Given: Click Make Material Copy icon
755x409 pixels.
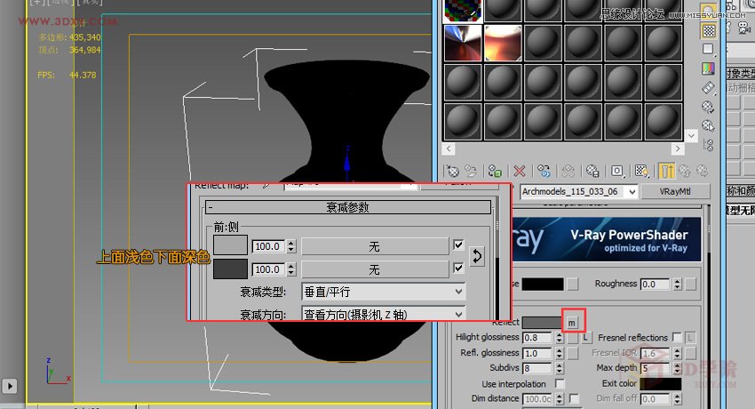Looking at the screenshot, I should pos(544,171).
